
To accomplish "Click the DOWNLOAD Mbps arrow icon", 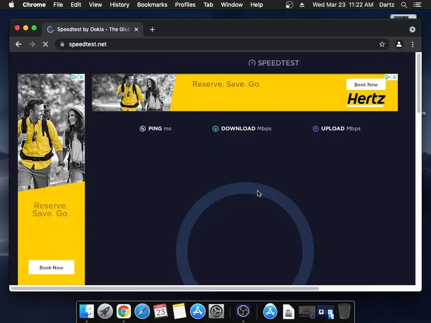I will click(215, 129).
